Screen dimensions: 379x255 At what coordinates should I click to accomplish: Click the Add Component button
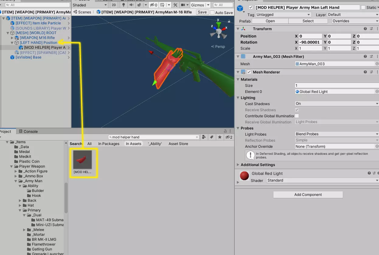(x=308, y=195)
